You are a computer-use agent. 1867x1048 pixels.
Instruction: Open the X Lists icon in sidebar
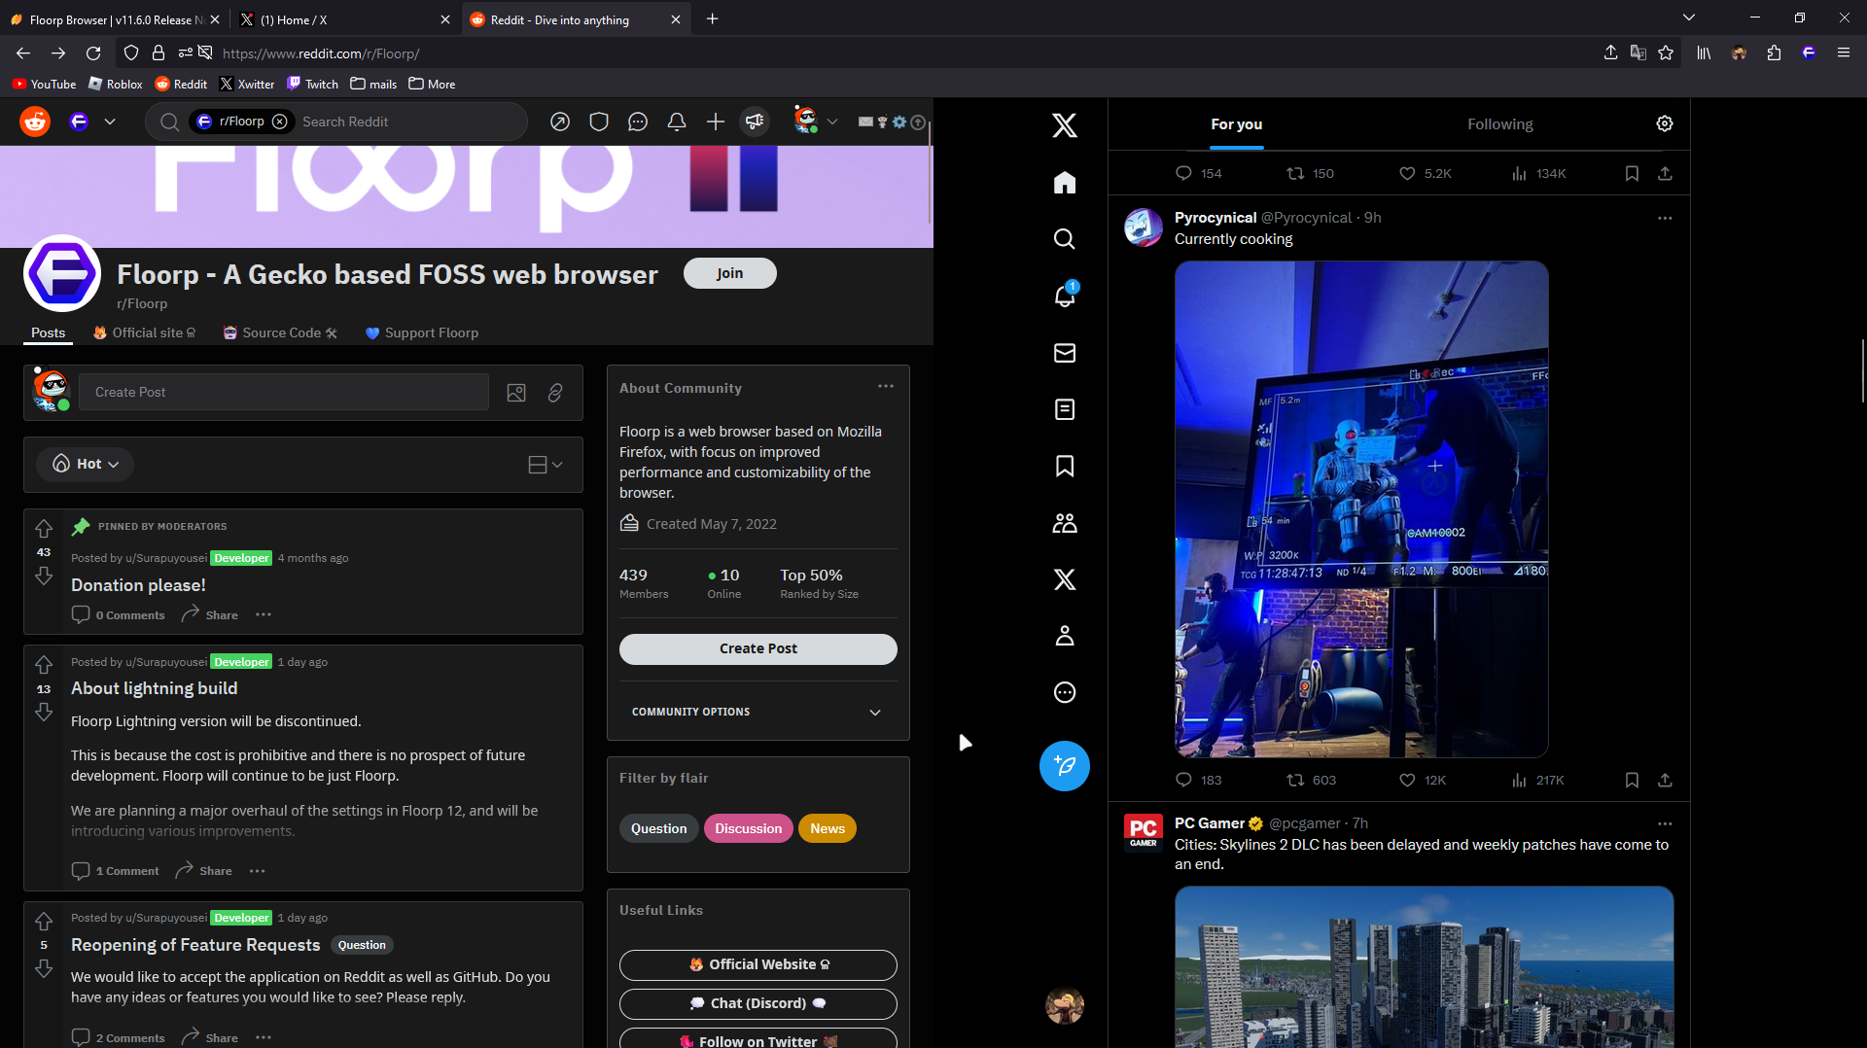1065,409
